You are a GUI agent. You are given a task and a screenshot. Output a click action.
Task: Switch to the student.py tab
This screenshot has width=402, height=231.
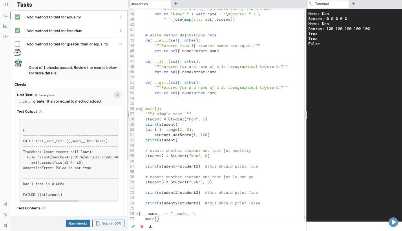pos(150,4)
